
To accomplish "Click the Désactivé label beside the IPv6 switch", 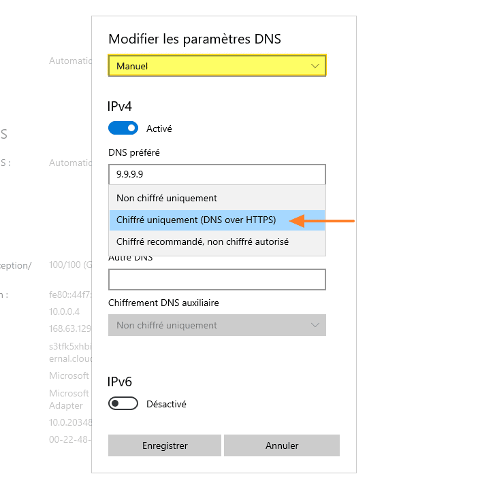I will (x=166, y=404).
